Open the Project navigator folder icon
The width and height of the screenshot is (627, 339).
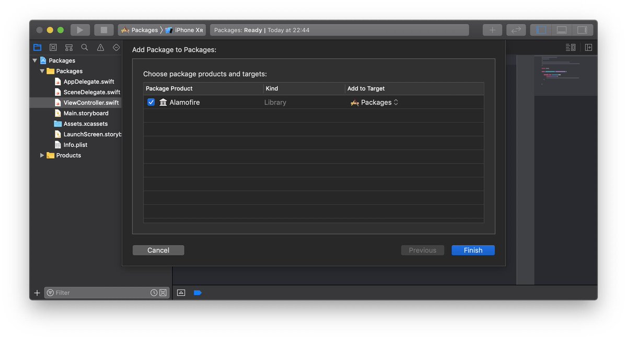point(38,47)
